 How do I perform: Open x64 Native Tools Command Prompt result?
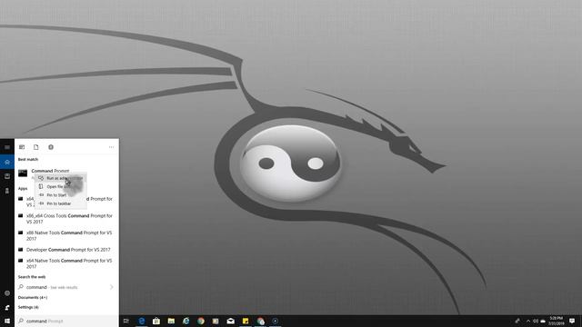[66, 263]
